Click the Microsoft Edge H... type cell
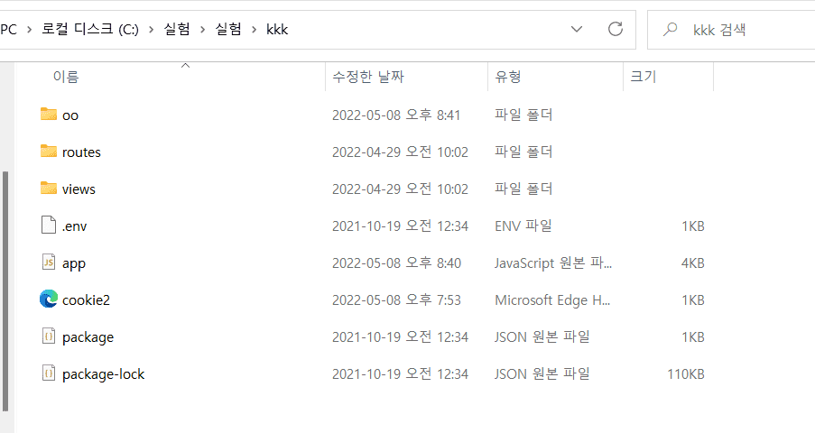The height and width of the screenshot is (433, 815). [x=552, y=299]
